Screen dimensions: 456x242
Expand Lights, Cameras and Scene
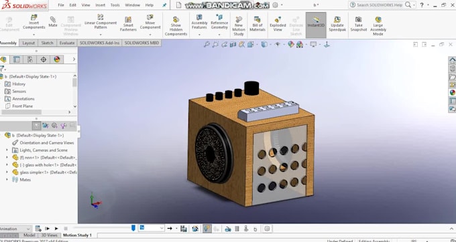[7, 150]
